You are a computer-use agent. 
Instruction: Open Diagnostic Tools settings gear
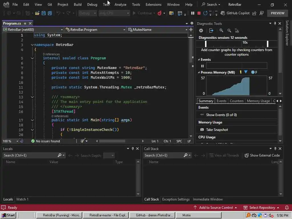(201, 31)
